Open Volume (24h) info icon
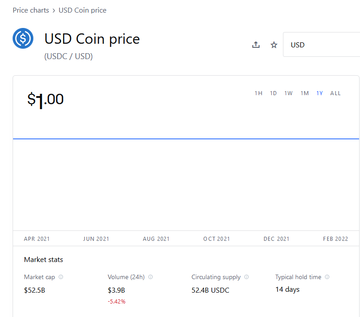This screenshot has height=317, width=360. click(150, 277)
